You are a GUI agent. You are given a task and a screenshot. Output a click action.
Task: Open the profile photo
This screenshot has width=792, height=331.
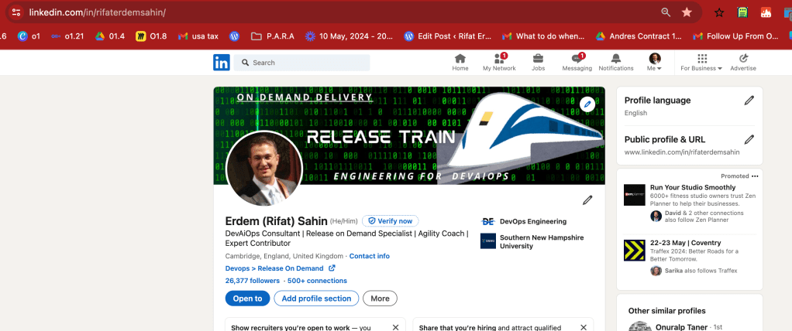coord(264,169)
